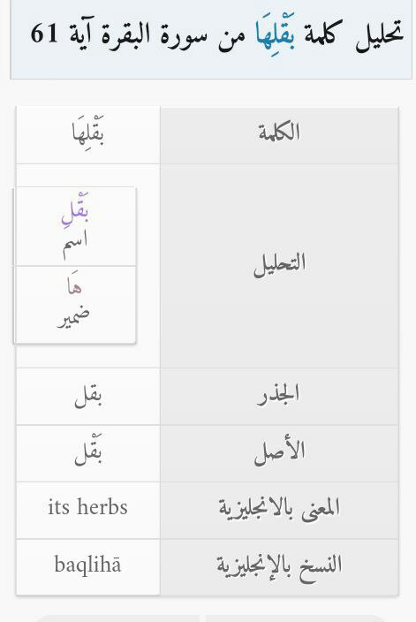This screenshot has width=416, height=622.
Task: Click the lemma value بَقْل
Action: (88, 452)
